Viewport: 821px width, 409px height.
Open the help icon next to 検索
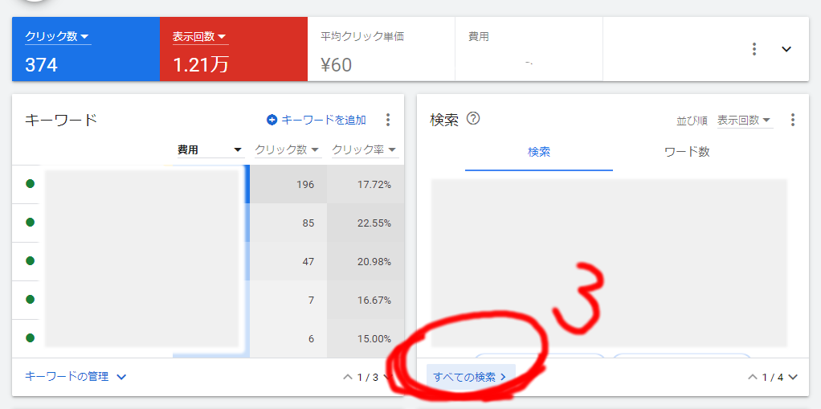click(473, 119)
